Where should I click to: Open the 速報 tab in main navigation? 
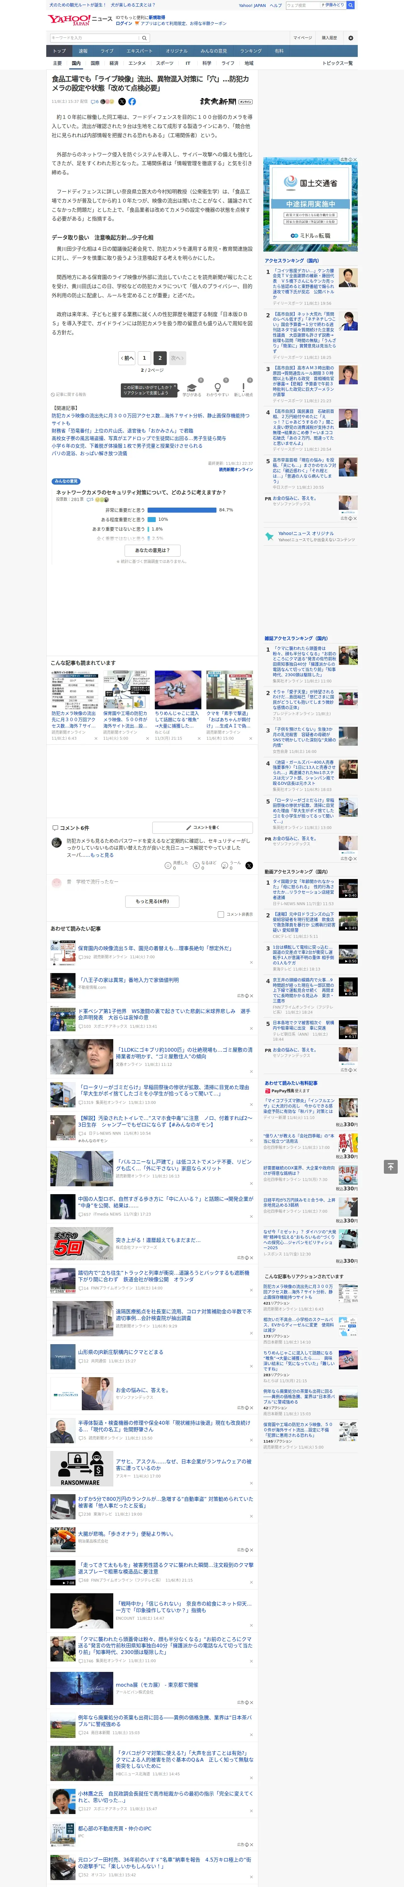[83, 51]
